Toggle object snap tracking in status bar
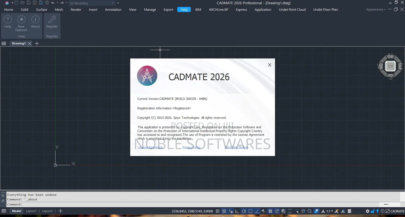The width and height of the screenshot is (405, 217). 257,211
